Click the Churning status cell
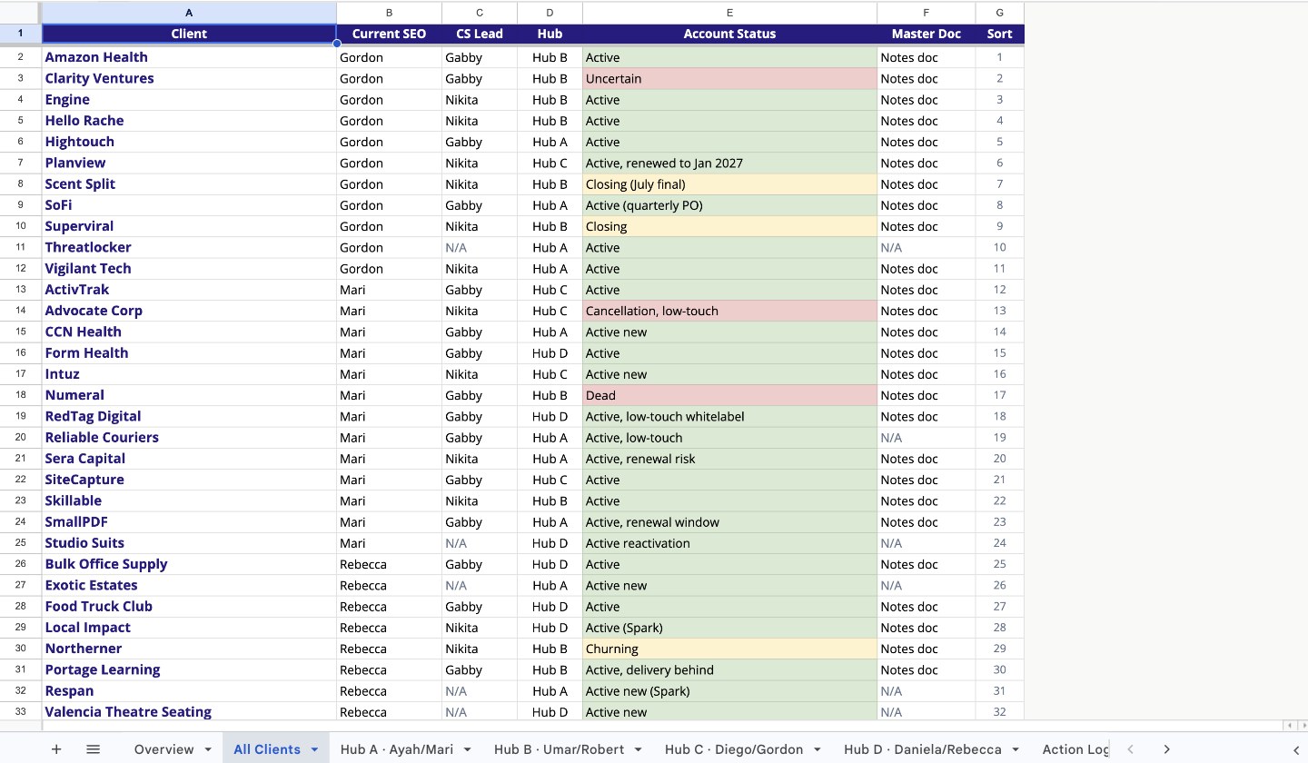 click(729, 649)
